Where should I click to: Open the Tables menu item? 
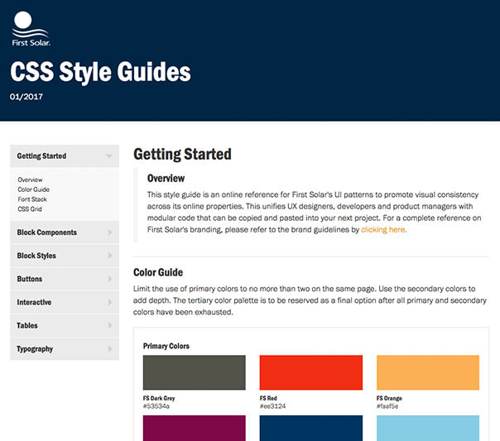tap(65, 325)
